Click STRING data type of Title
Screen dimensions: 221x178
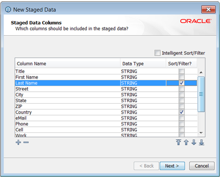(129, 71)
